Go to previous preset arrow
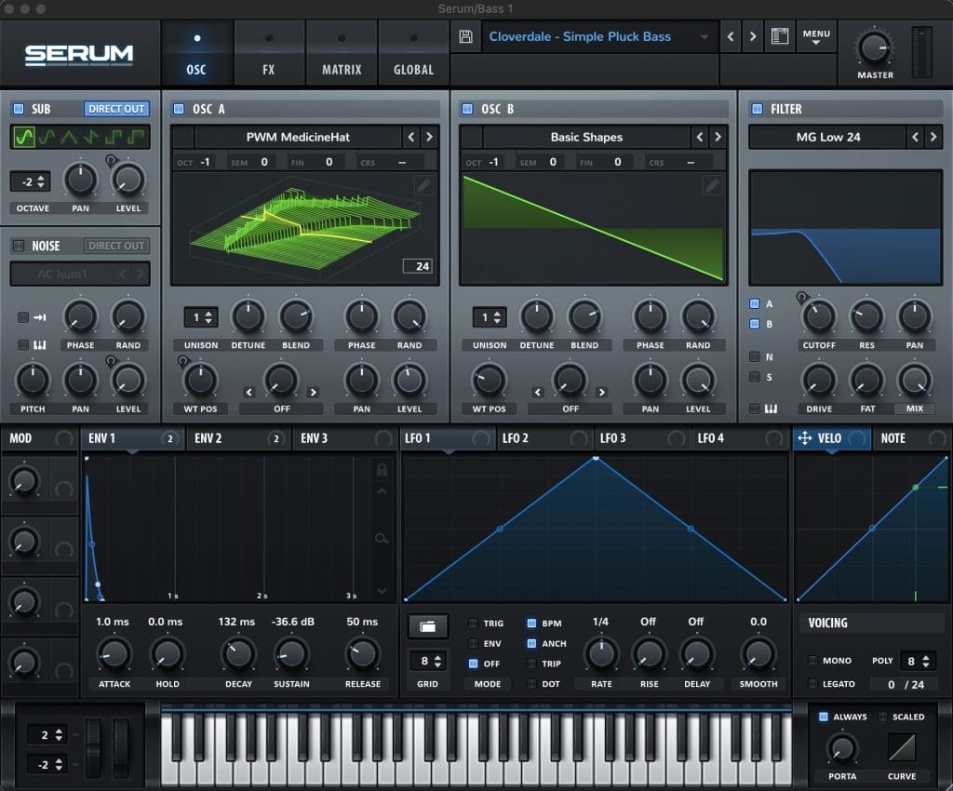 point(731,36)
